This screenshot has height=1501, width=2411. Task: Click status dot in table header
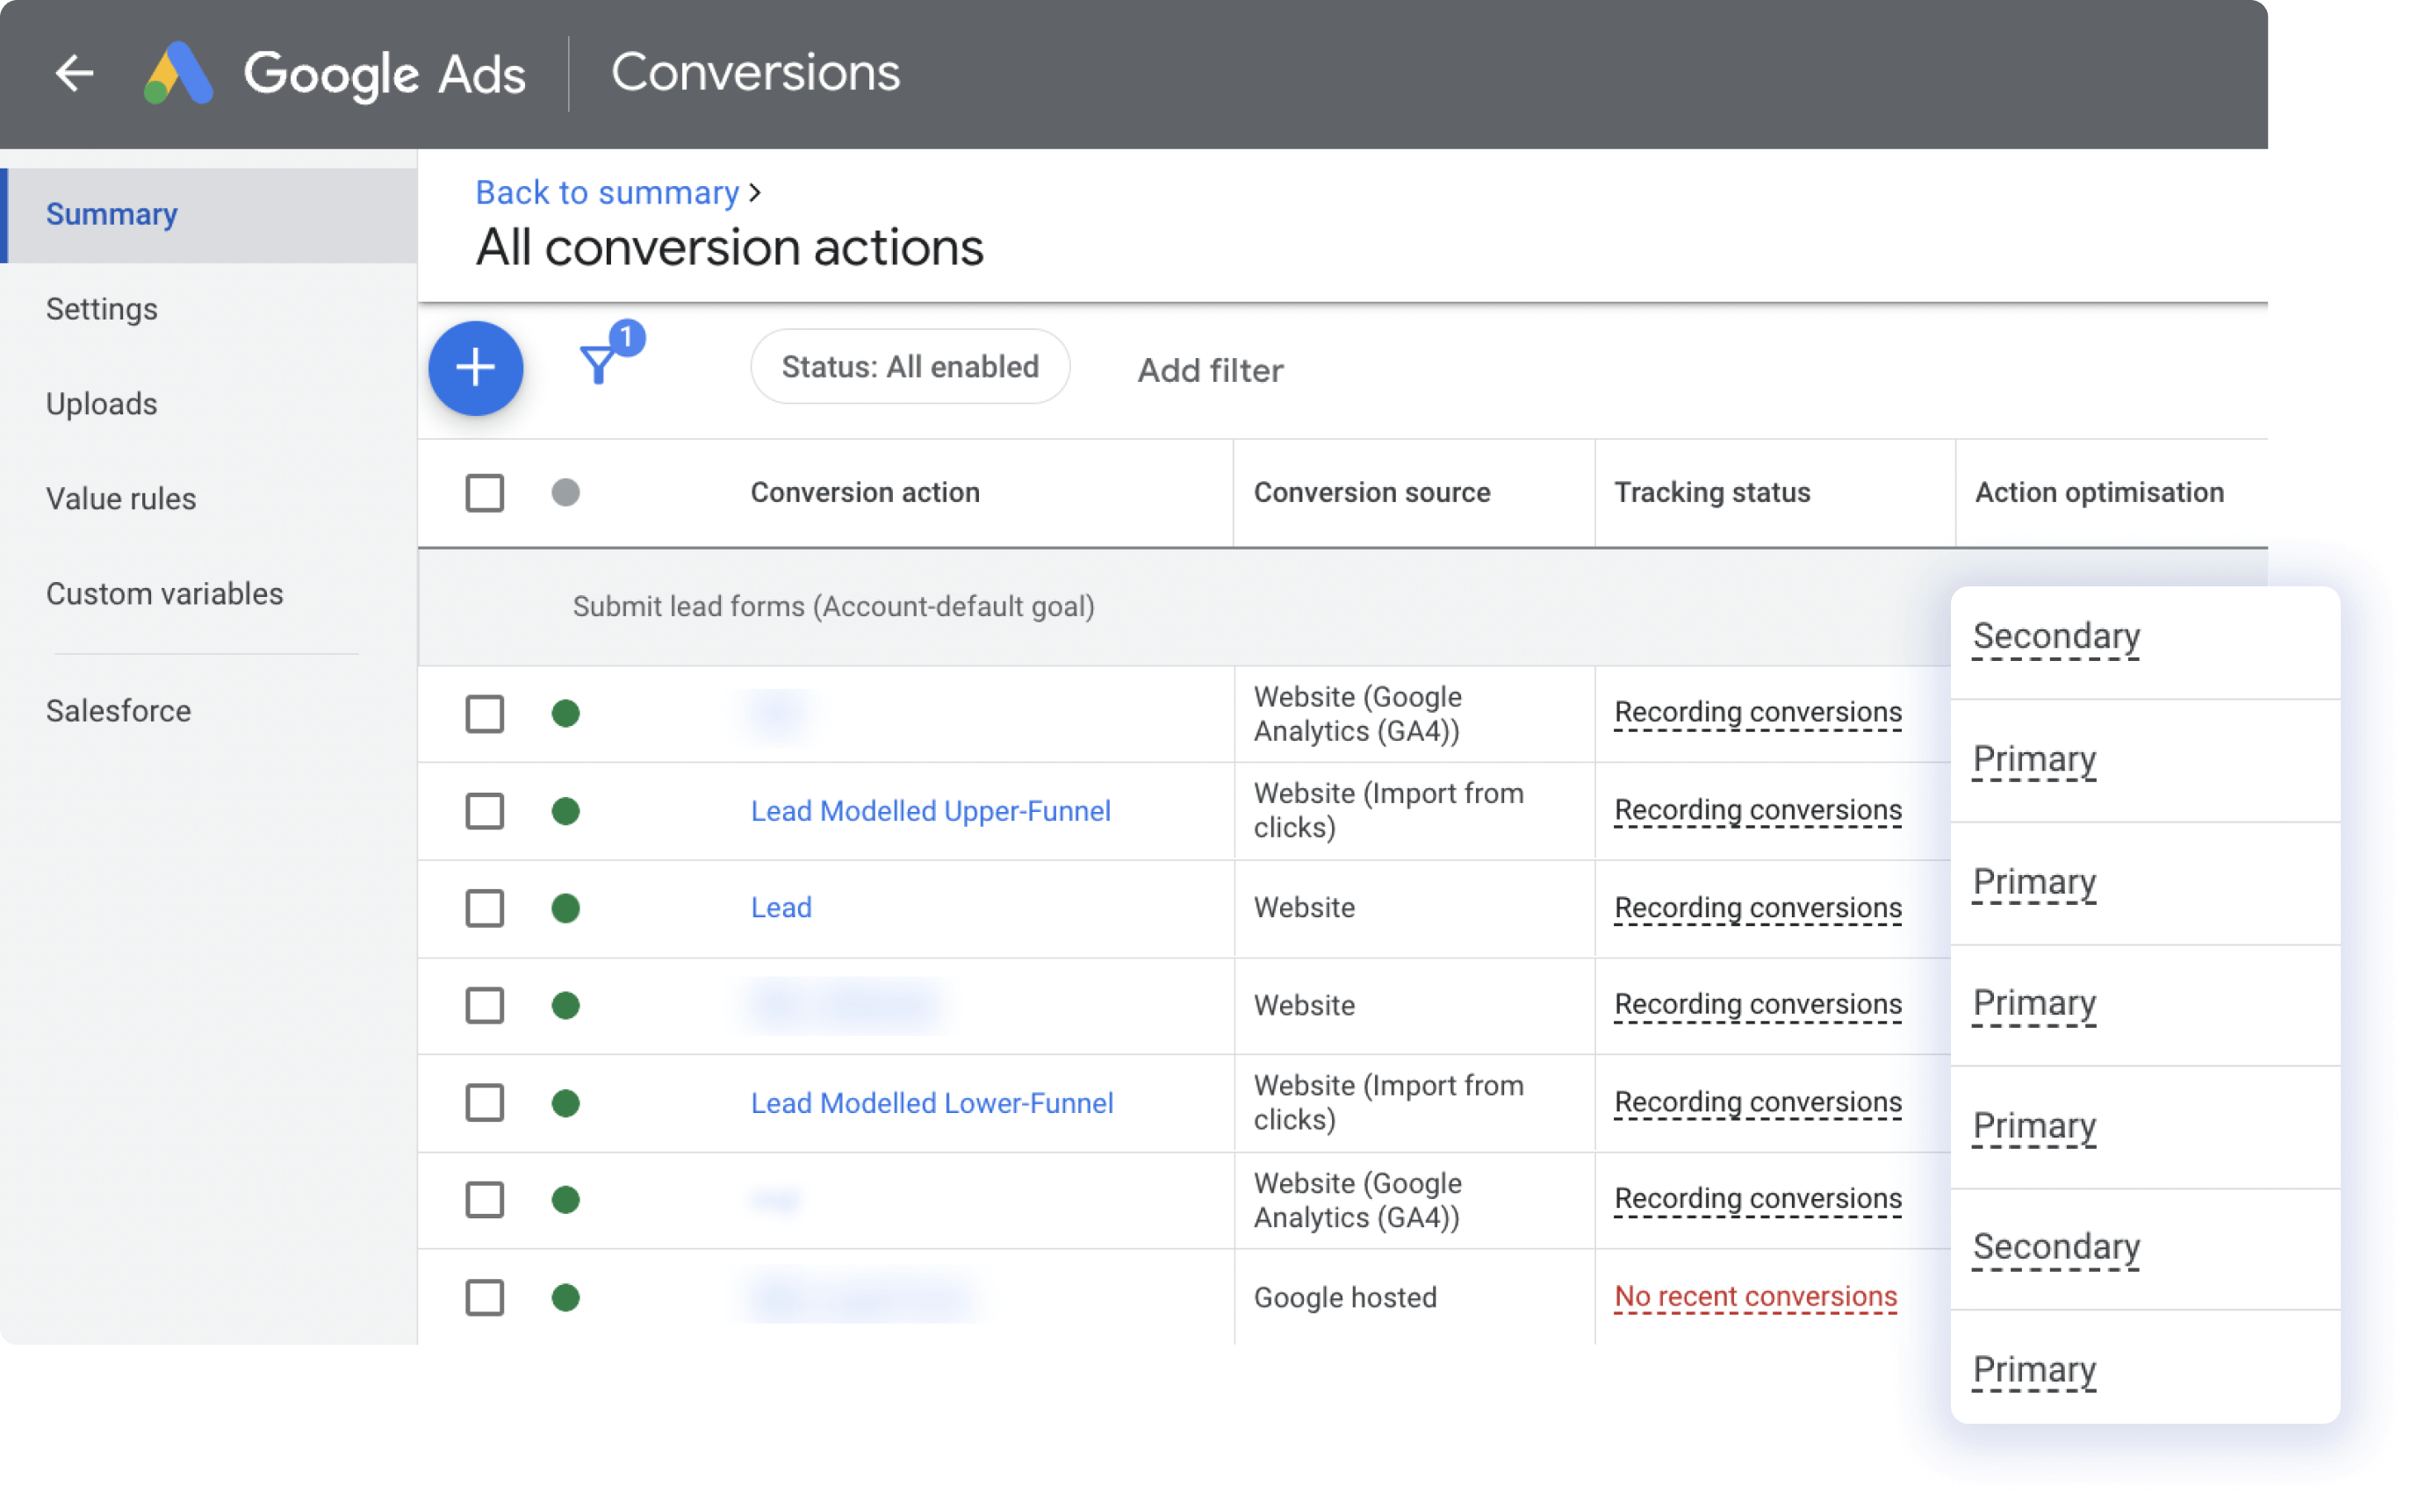click(x=566, y=492)
